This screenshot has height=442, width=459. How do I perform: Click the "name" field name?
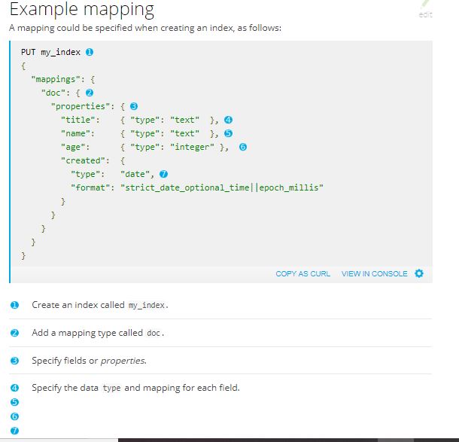click(75, 133)
